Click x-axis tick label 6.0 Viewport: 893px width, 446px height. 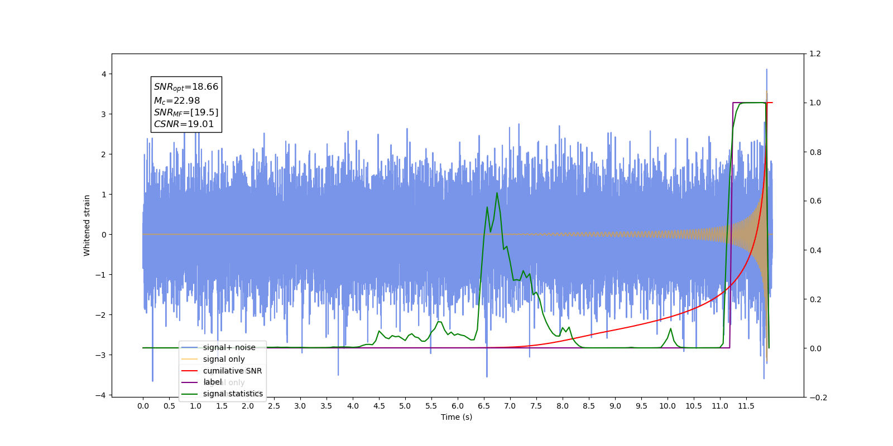pyautogui.click(x=458, y=406)
